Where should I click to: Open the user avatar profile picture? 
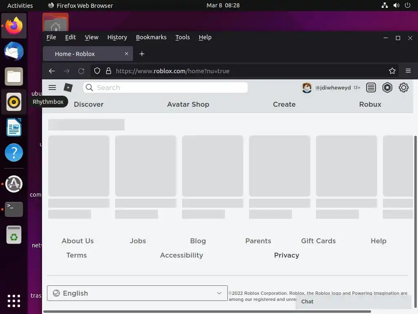pyautogui.click(x=307, y=87)
